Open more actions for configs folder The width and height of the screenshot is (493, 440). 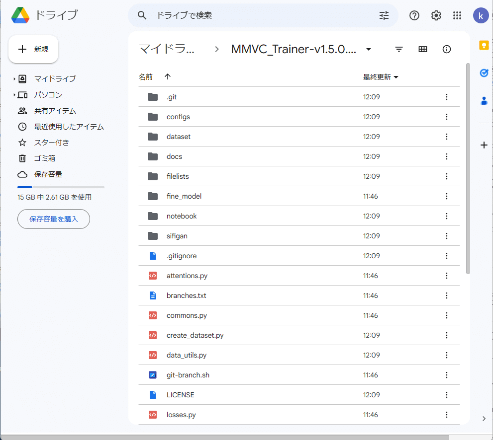pos(446,116)
